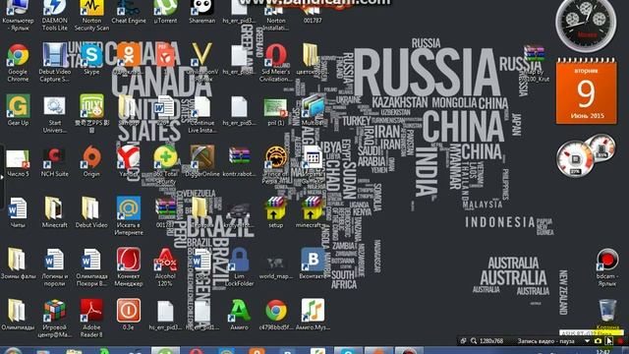
Task: Select the hs_err_pid5 file icon
Action: coord(239,111)
